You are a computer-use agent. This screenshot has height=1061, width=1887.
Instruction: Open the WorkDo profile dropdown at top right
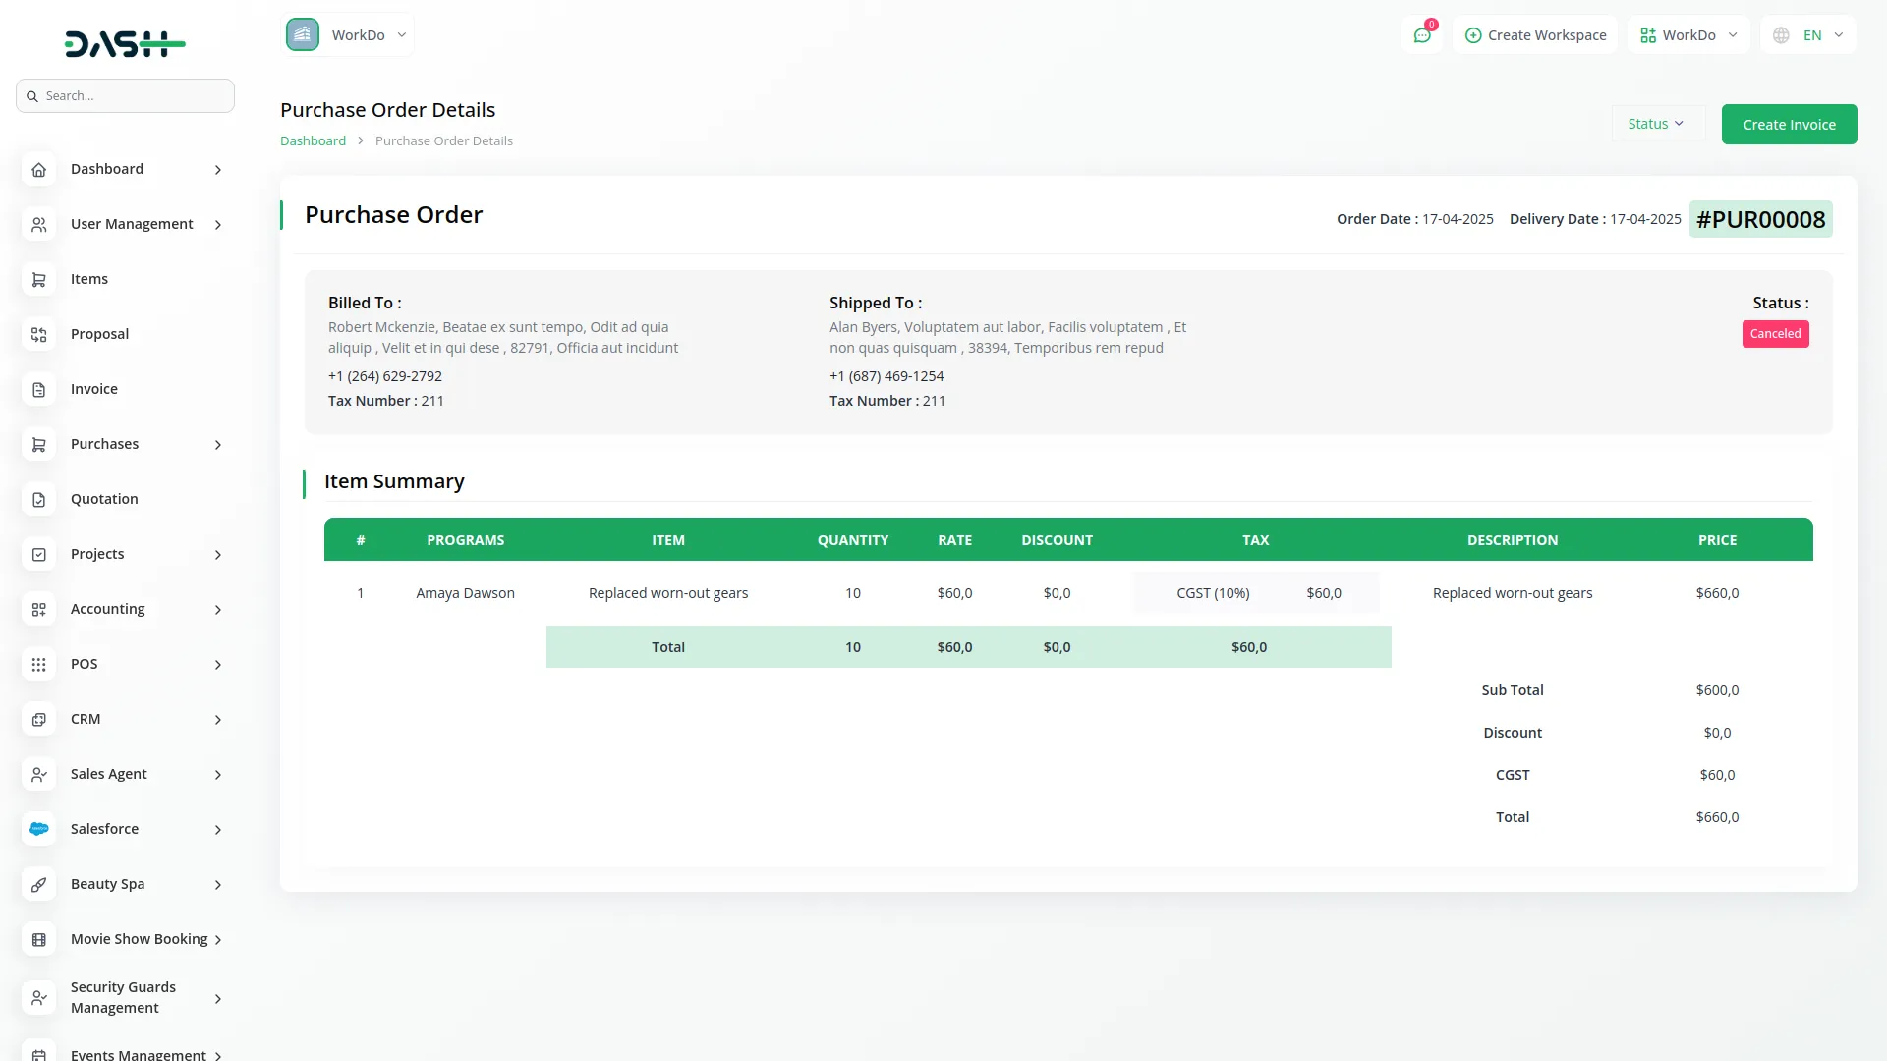[1688, 35]
